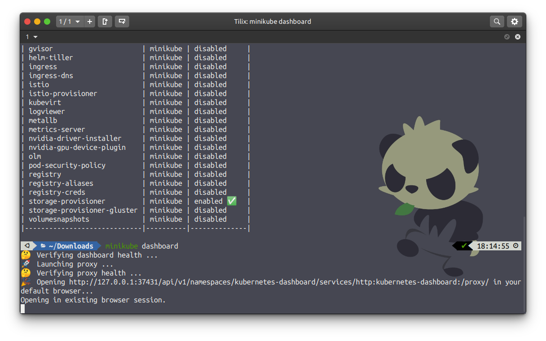This screenshot has width=546, height=341.
Task: Click green 'minikube' command word in prompt
Action: tap(122, 246)
